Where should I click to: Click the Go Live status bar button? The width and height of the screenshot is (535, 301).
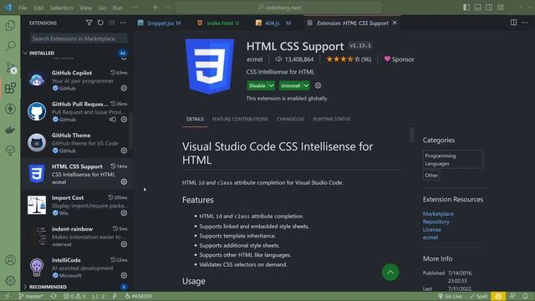[x=450, y=296]
